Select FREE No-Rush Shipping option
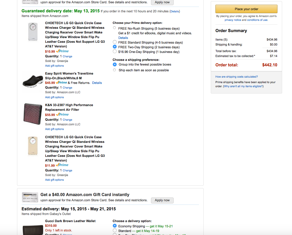 114,28
